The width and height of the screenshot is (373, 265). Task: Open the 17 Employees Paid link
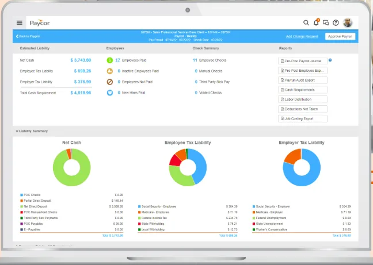click(x=117, y=60)
